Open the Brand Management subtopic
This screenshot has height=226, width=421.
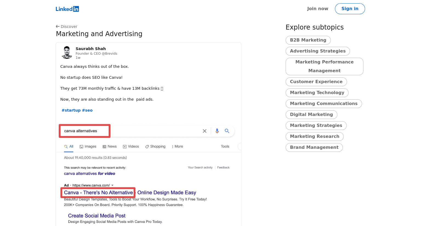click(314, 147)
